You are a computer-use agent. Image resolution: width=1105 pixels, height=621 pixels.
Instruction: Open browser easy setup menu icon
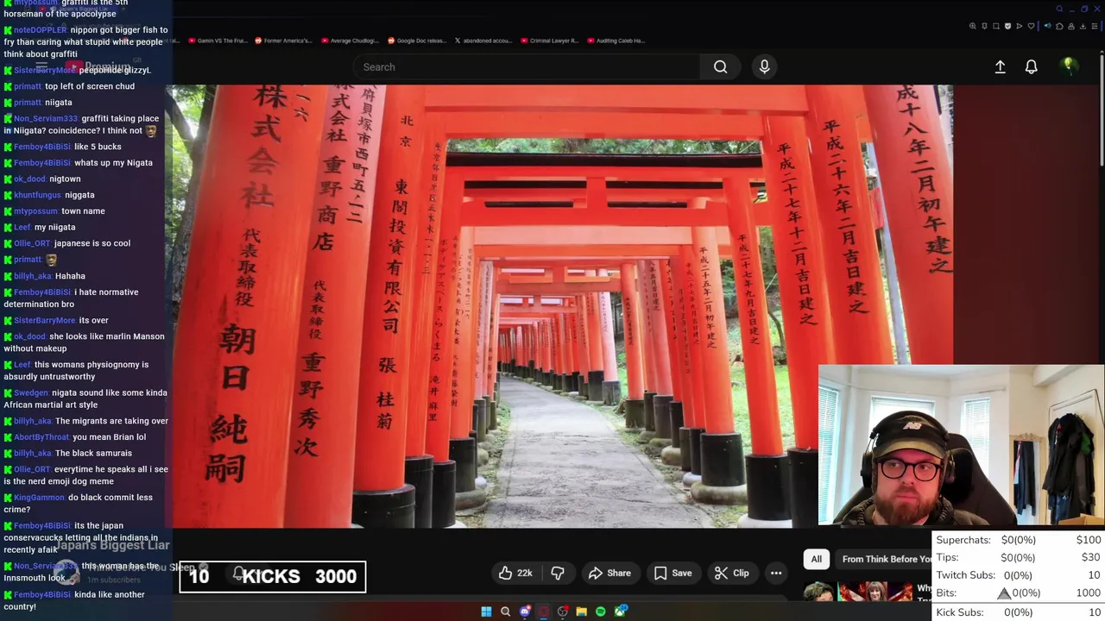(x=1095, y=26)
